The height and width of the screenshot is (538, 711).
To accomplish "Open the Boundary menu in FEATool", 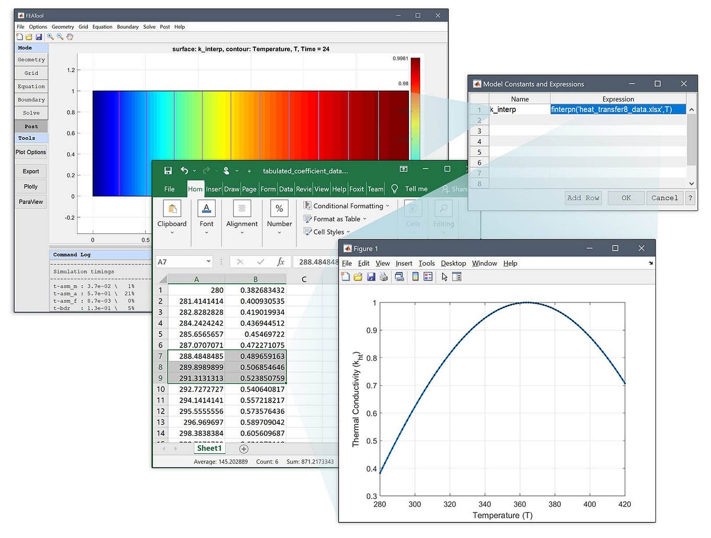I will (x=128, y=27).
